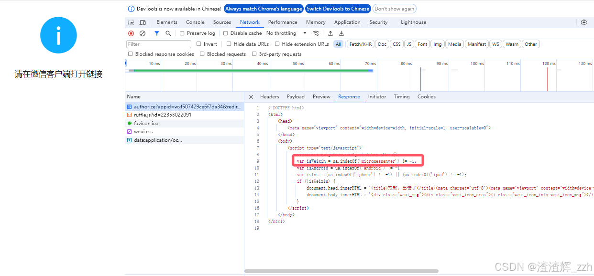Filter requests by WS
Image resolution: width=594 pixels, height=276 pixels.
[495, 44]
